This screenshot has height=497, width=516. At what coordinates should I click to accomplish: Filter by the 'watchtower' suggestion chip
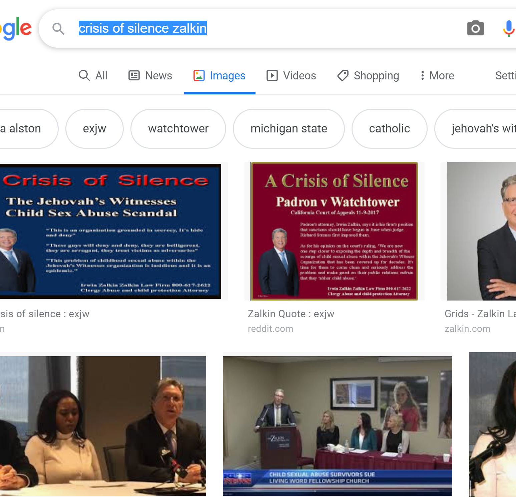[178, 129]
